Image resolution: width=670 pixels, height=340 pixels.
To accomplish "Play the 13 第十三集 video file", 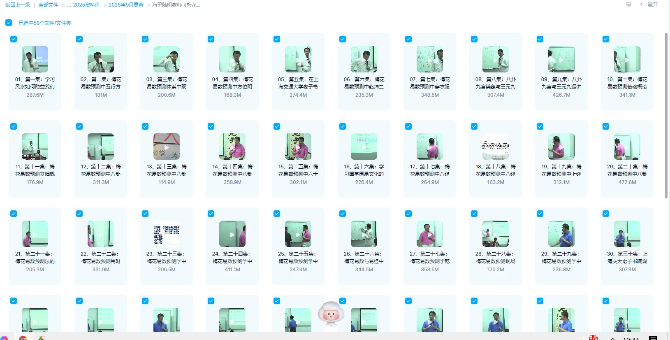I will 167,147.
